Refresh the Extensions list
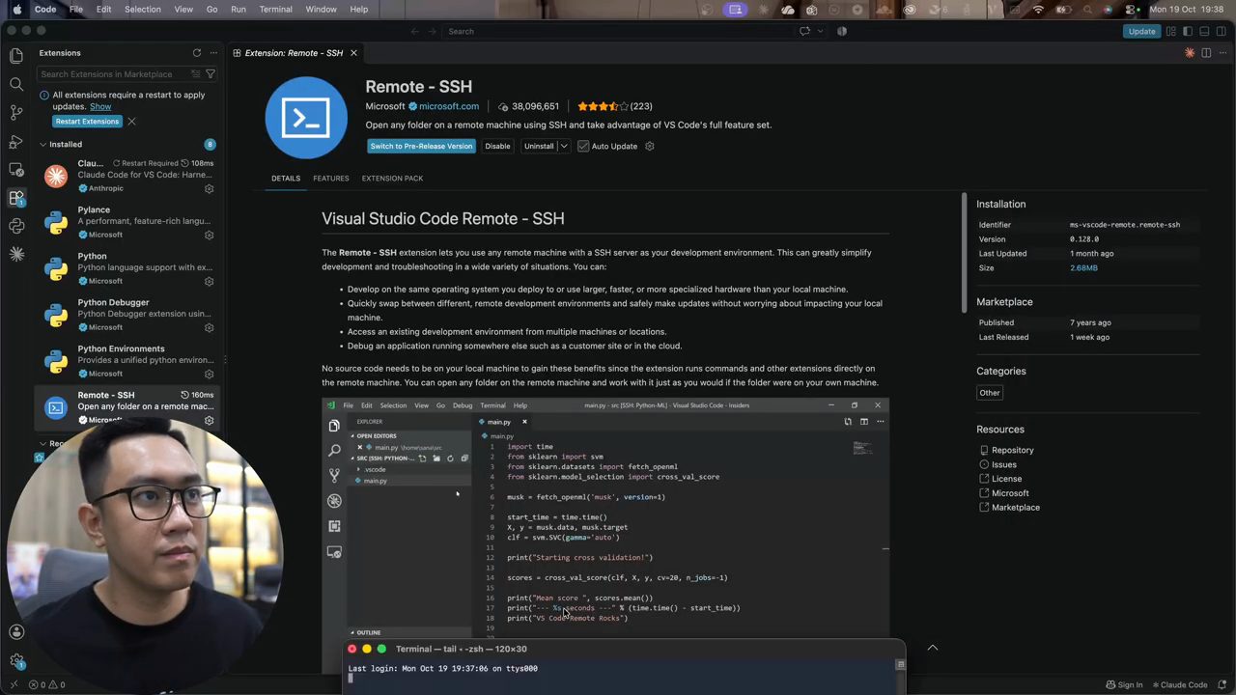1236x695 pixels. [197, 53]
